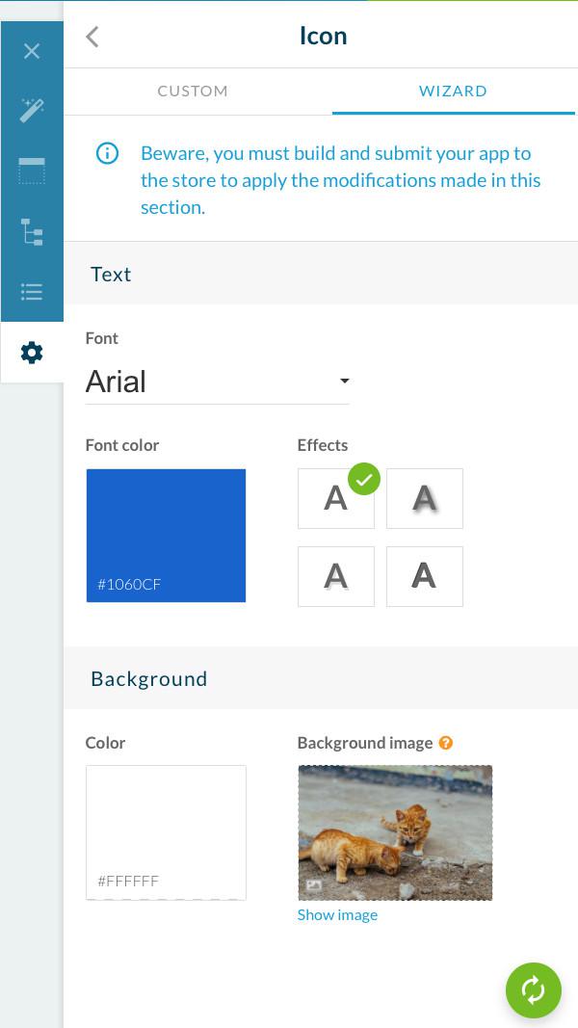The image size is (578, 1028).
Task: Switch to the Wizard tab
Action: (453, 92)
